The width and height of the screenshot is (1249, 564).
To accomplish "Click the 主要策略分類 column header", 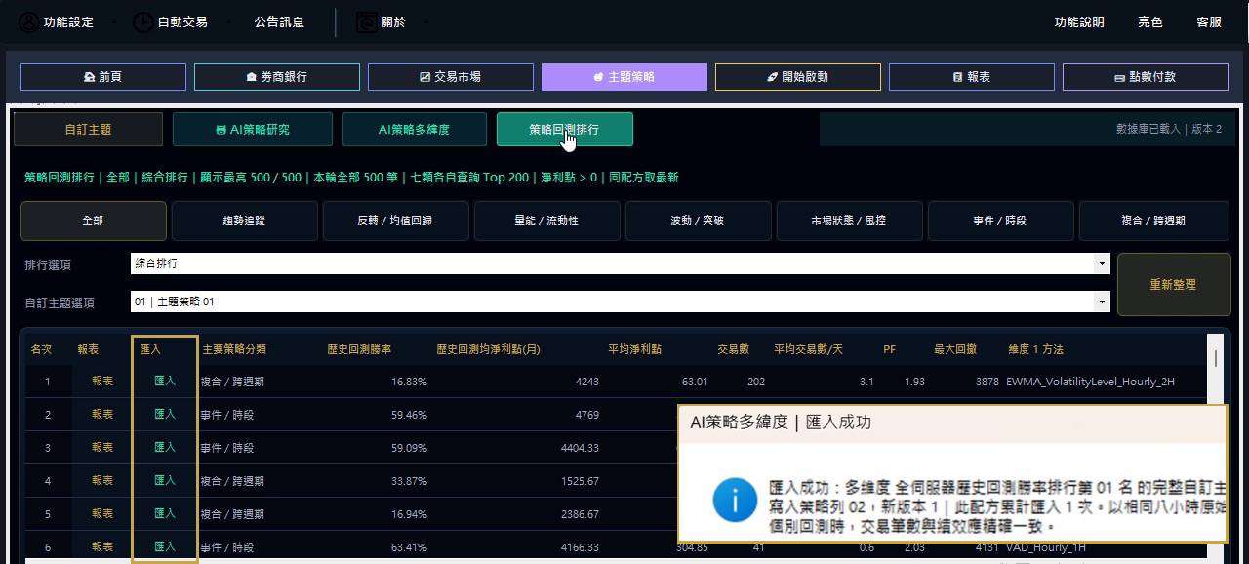I will point(234,349).
